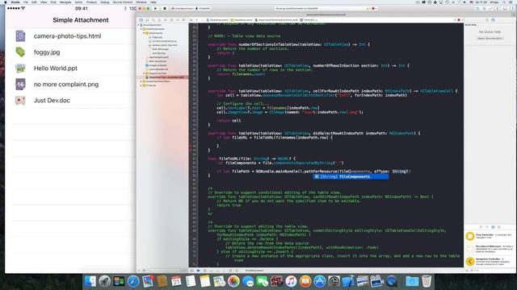
Task: Switch to the Version editor mode
Action: pyautogui.click(x=490, y=9)
